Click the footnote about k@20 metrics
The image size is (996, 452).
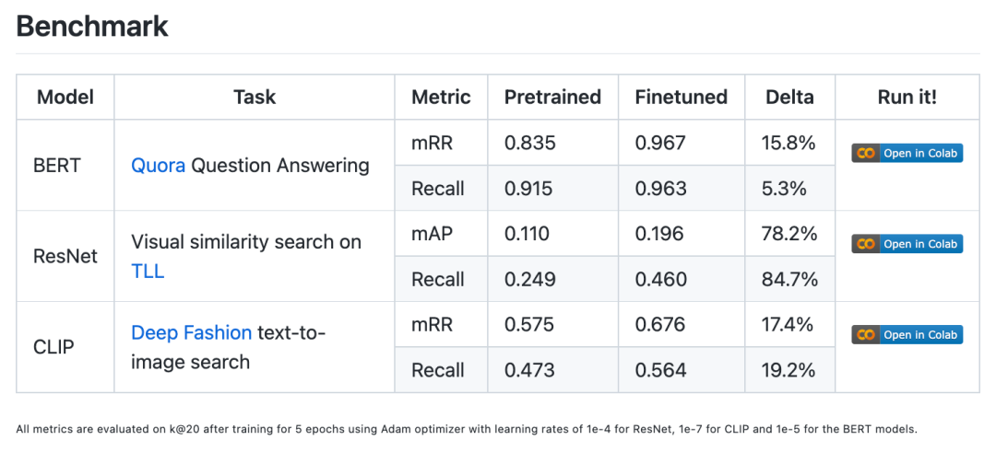coord(467,429)
